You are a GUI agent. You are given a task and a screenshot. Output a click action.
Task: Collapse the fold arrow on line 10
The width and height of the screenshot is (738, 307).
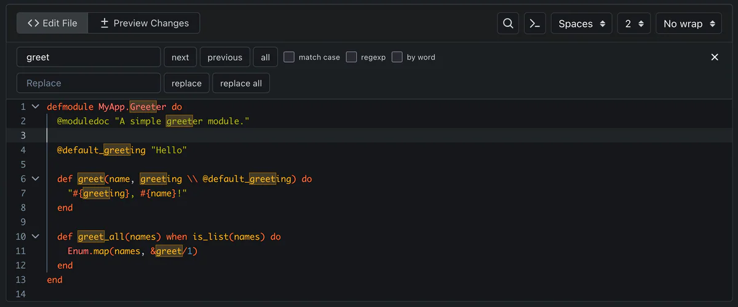(35, 236)
